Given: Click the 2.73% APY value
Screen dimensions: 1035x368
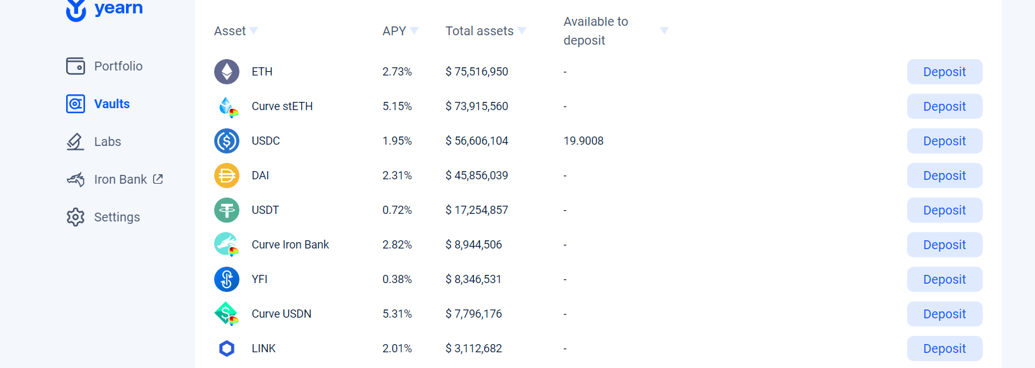Looking at the screenshot, I should click(397, 72).
